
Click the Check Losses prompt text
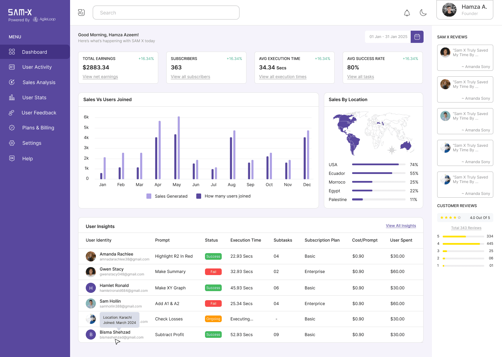pos(169,319)
